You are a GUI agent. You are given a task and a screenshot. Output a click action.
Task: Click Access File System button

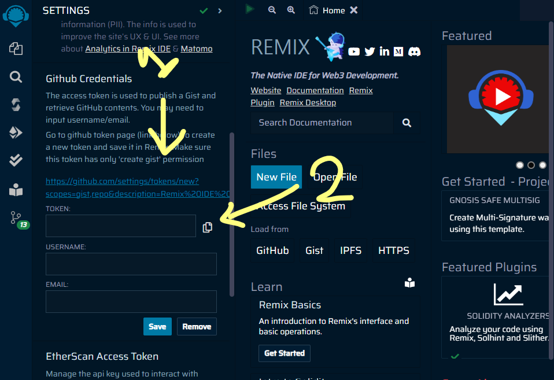tap(301, 206)
